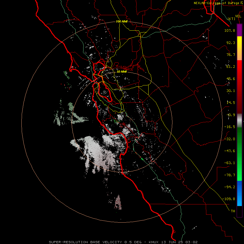Click the 100 NMI range ring label
The width and height of the screenshot is (244, 244).
pyautogui.click(x=122, y=21)
